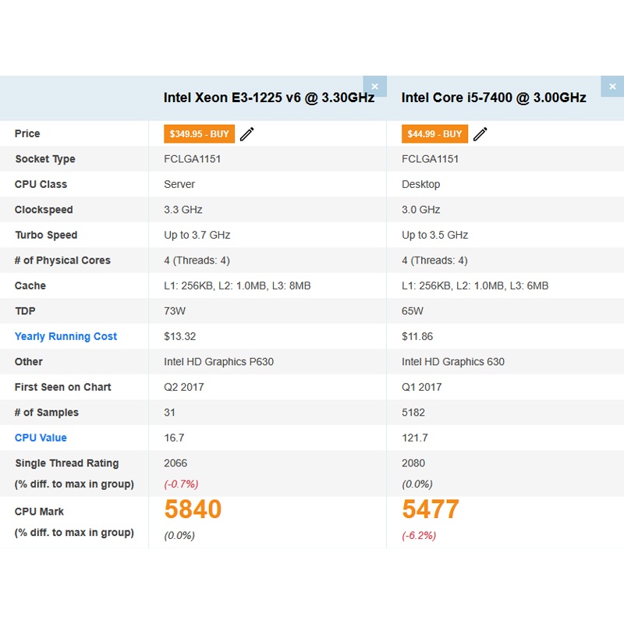This screenshot has height=624, width=624.
Task: Remove the Core i5-7400 column
Action: point(612,87)
